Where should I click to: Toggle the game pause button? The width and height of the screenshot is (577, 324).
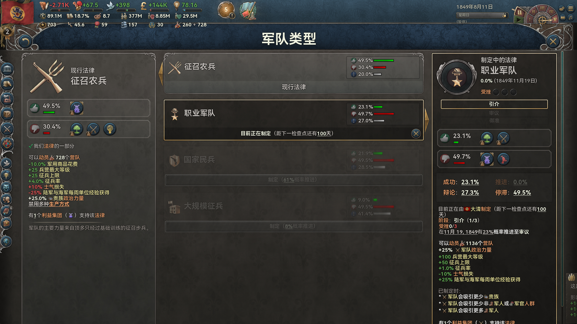pos(519,13)
